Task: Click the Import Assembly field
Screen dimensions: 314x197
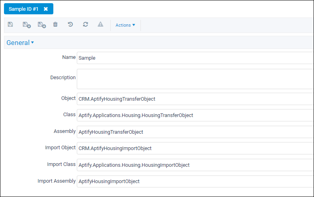Action: tap(195, 181)
